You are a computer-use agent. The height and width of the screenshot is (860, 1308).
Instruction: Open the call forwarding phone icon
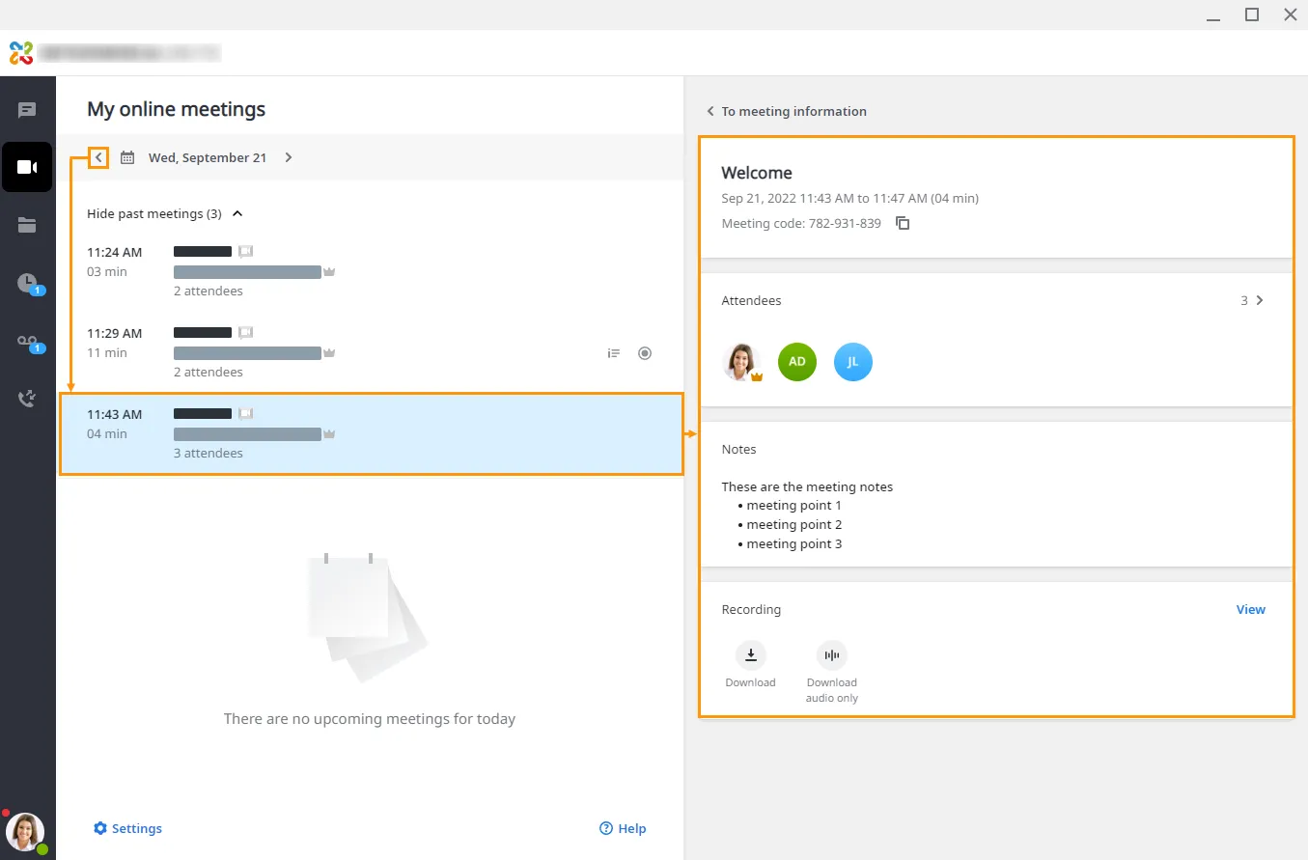[x=27, y=398]
